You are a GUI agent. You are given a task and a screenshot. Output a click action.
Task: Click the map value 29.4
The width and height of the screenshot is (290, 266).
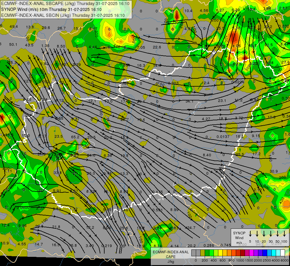(141, 101)
